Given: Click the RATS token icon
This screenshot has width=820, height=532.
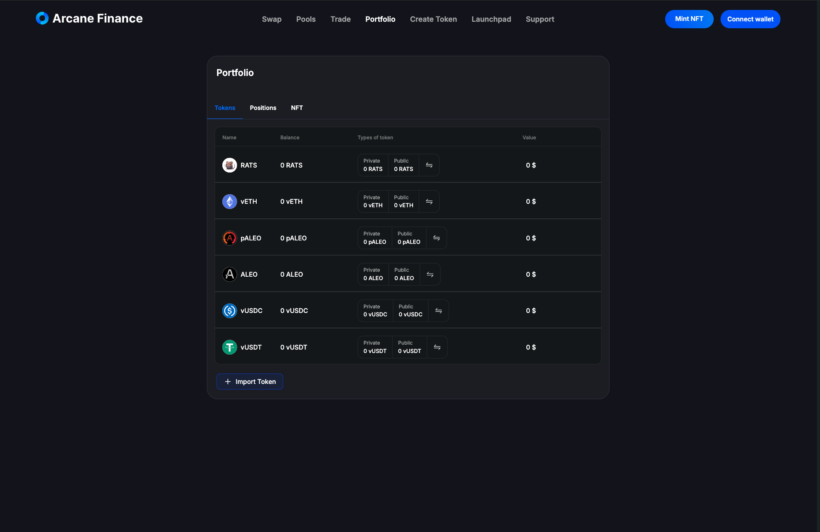Looking at the screenshot, I should point(230,165).
